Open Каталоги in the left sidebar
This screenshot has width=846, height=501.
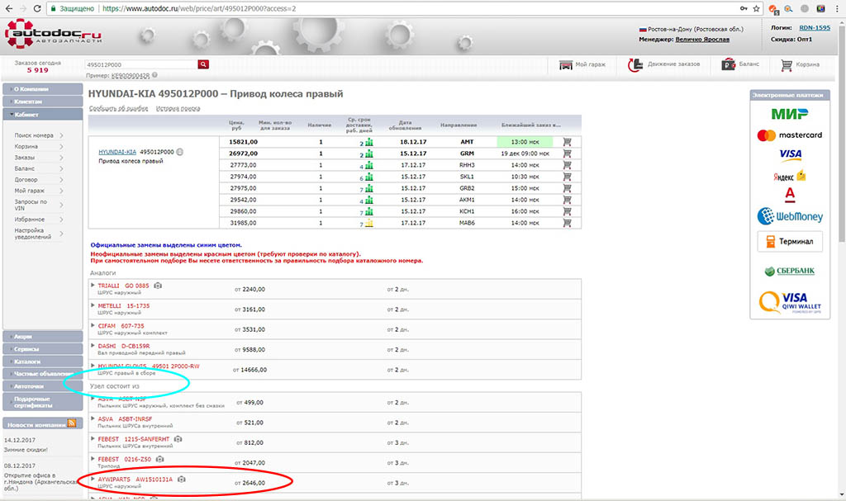click(41, 362)
